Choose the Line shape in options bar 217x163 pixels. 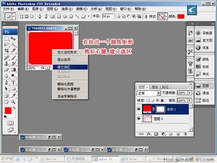pyautogui.click(x=77, y=17)
